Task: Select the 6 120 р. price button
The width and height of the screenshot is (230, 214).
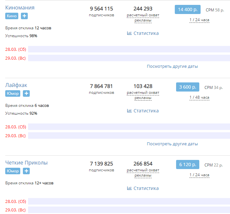Action: 188,164
